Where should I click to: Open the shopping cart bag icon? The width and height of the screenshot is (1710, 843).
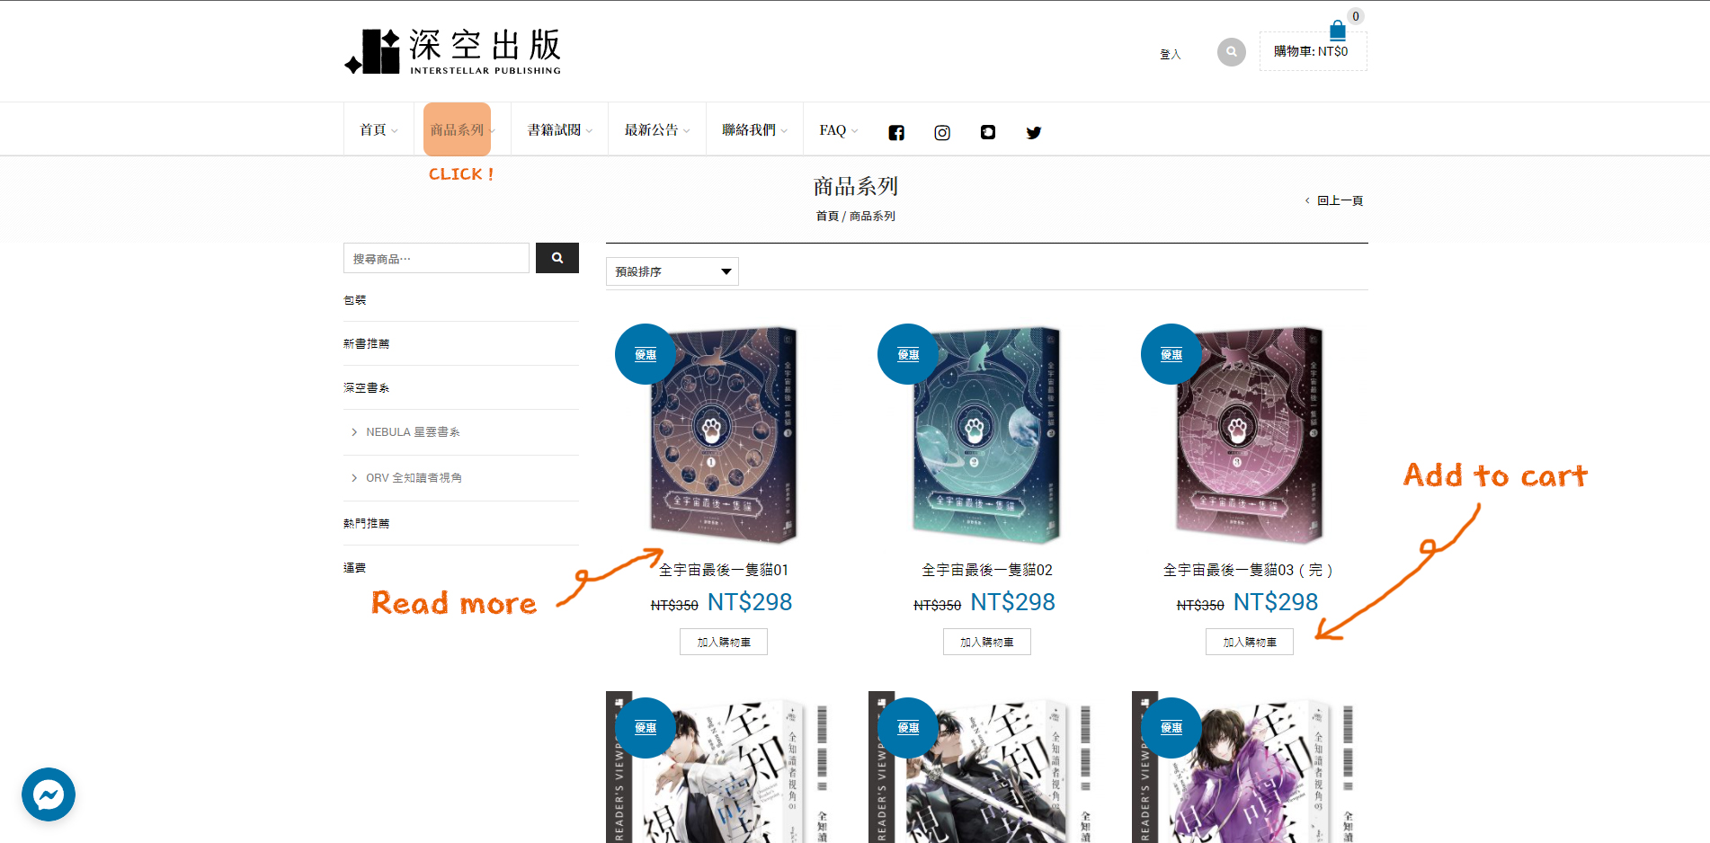pyautogui.click(x=1338, y=30)
